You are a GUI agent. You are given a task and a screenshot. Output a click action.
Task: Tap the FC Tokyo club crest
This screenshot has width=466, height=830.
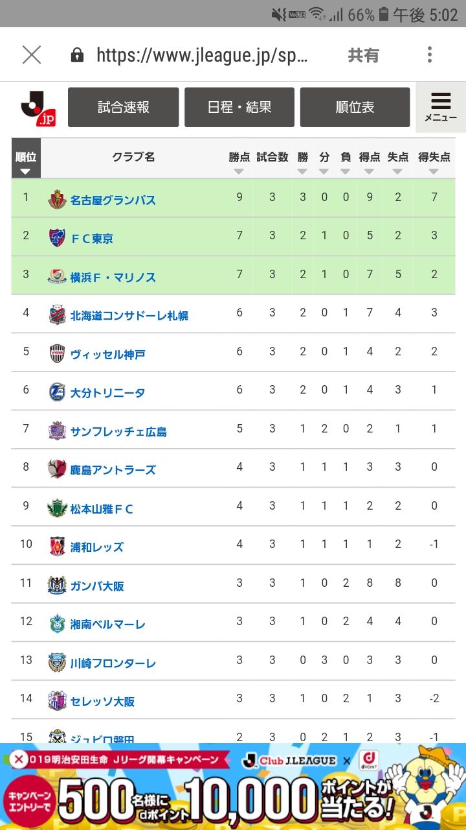click(57, 238)
